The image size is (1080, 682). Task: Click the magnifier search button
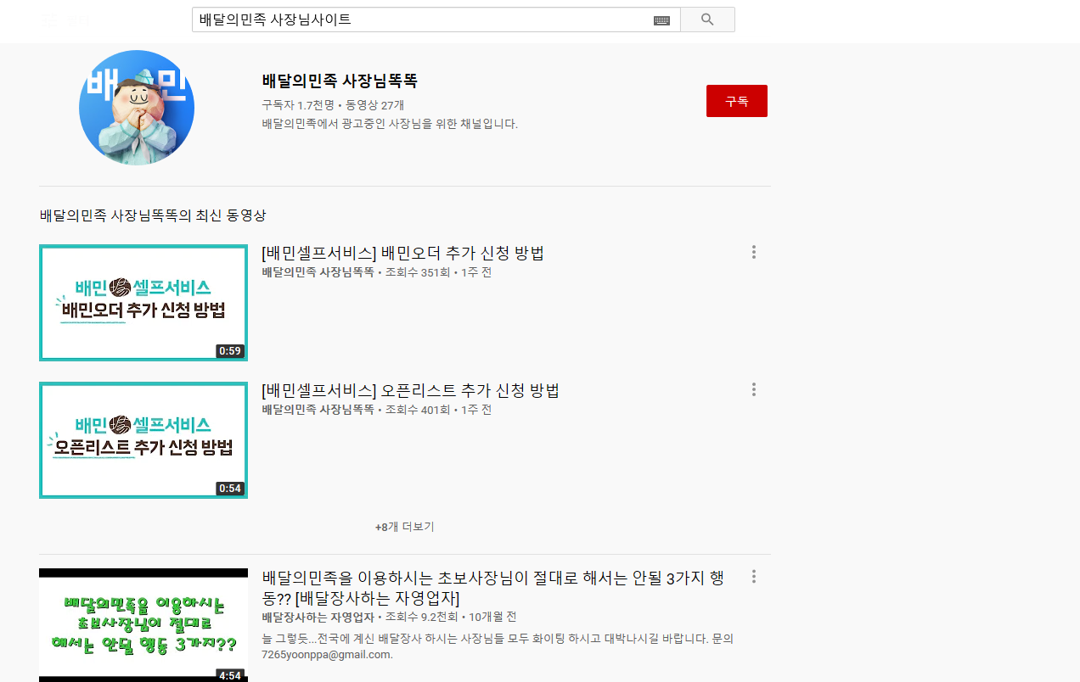[x=707, y=20]
